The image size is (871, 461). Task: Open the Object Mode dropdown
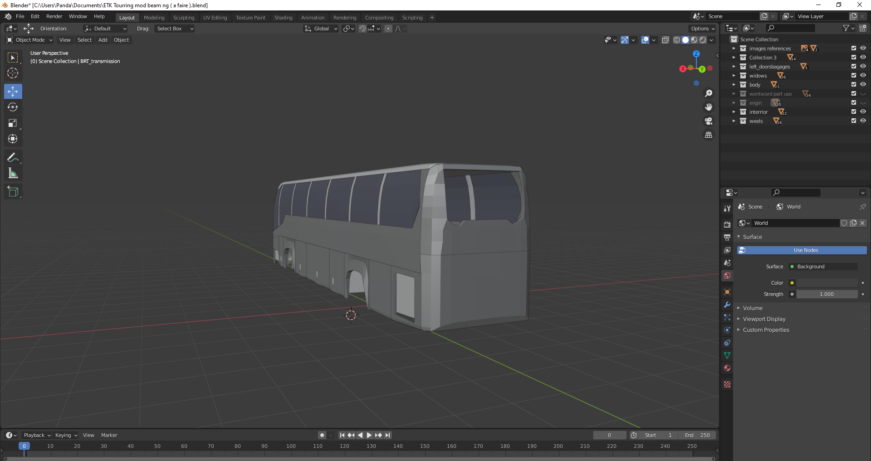coord(29,40)
